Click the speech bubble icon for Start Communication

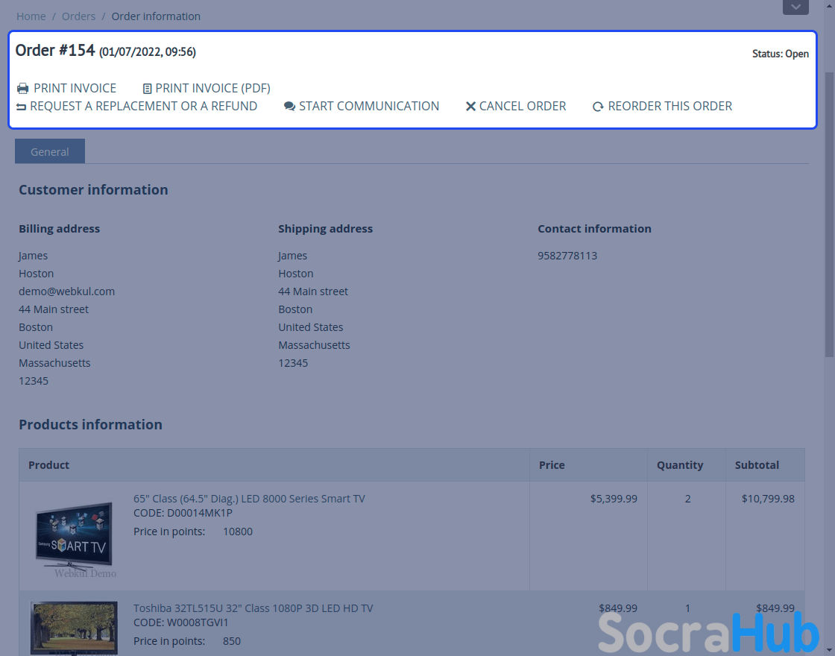coord(289,107)
